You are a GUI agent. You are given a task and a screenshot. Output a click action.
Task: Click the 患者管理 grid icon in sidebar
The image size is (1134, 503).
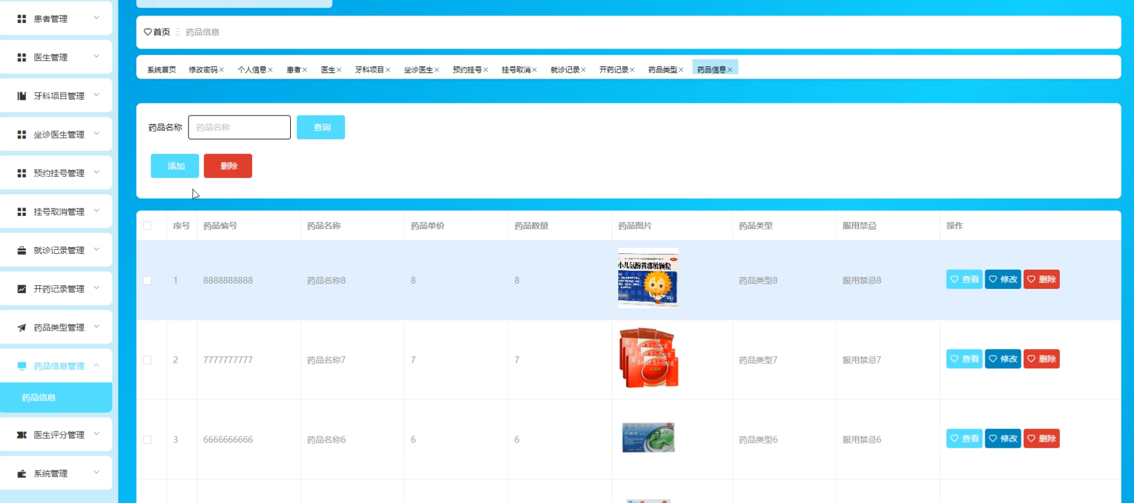(22, 19)
